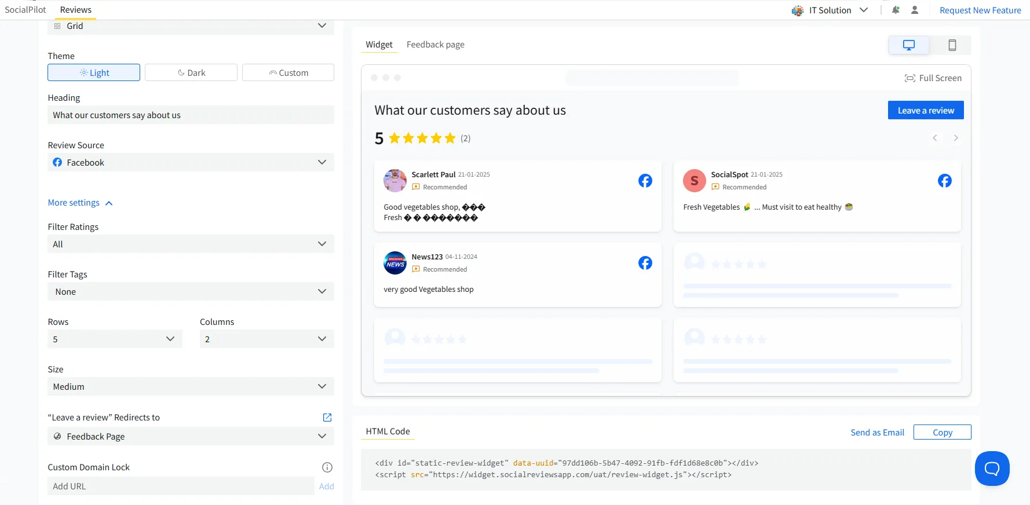The height and width of the screenshot is (505, 1030).
Task: Click 'very good Vegetables shop' review text
Action: click(429, 290)
